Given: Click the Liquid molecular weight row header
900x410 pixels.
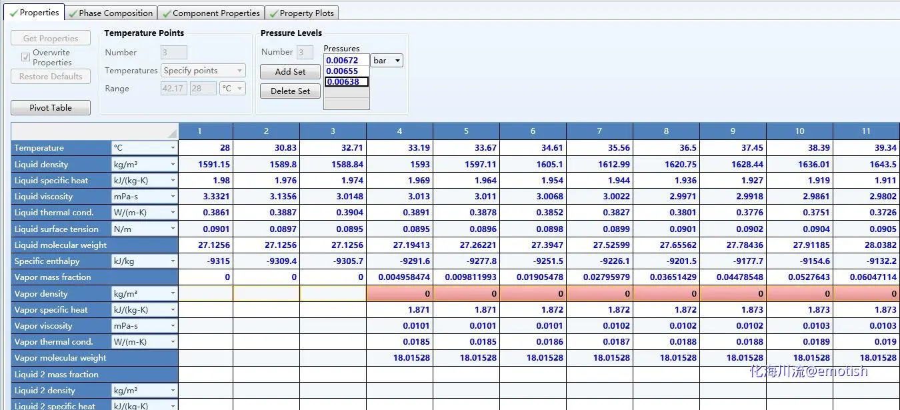Looking at the screenshot, I should click(95, 245).
